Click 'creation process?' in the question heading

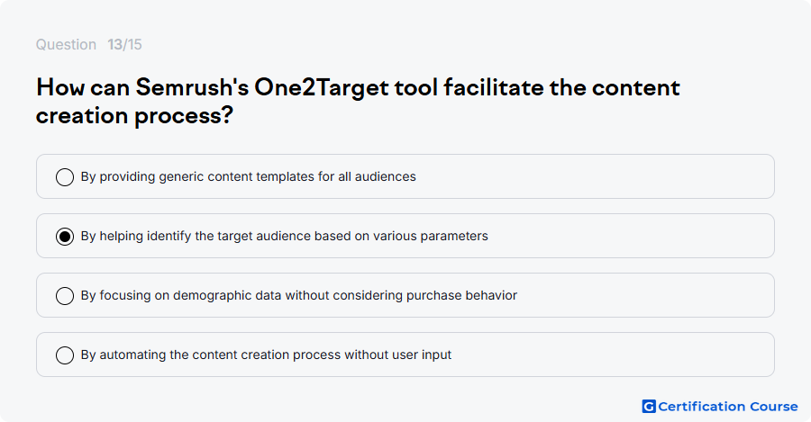click(134, 116)
